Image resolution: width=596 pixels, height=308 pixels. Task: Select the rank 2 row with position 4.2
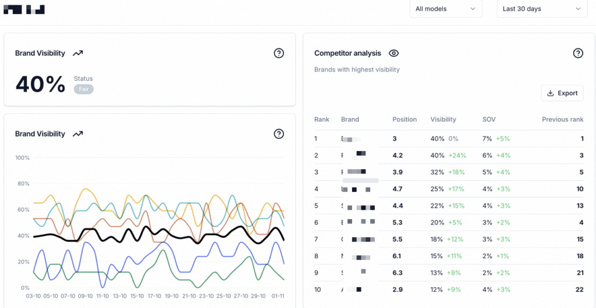point(448,155)
